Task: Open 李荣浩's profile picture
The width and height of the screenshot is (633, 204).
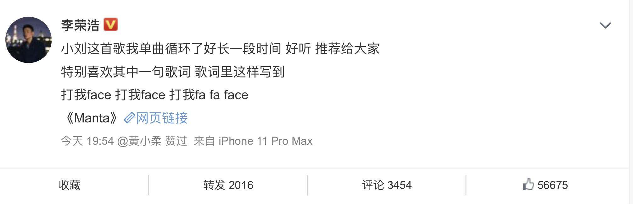Action: pos(29,40)
